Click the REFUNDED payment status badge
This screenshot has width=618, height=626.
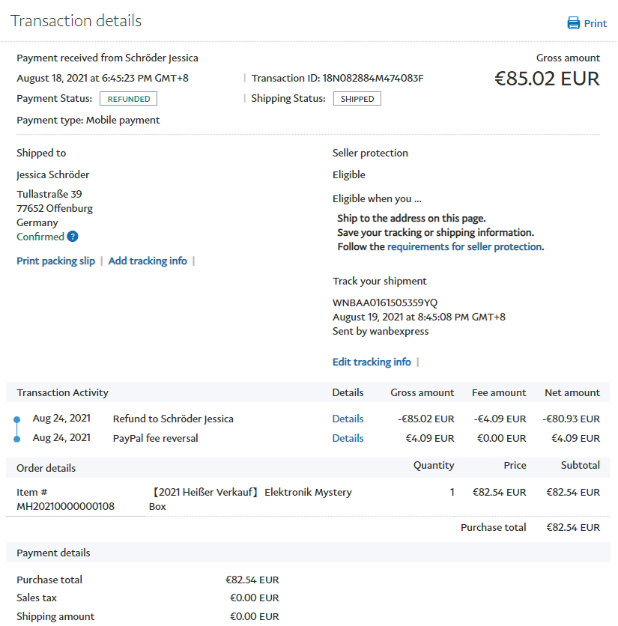(x=128, y=99)
